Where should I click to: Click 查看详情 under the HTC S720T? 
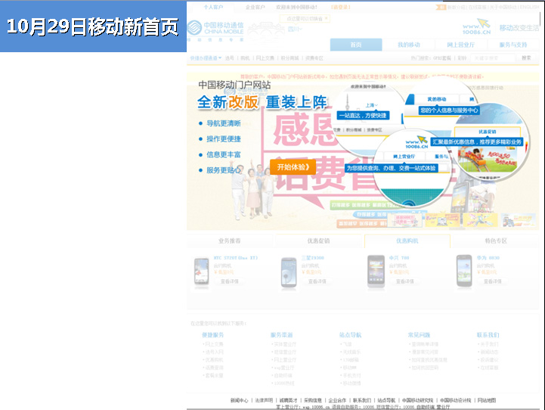[230, 281]
